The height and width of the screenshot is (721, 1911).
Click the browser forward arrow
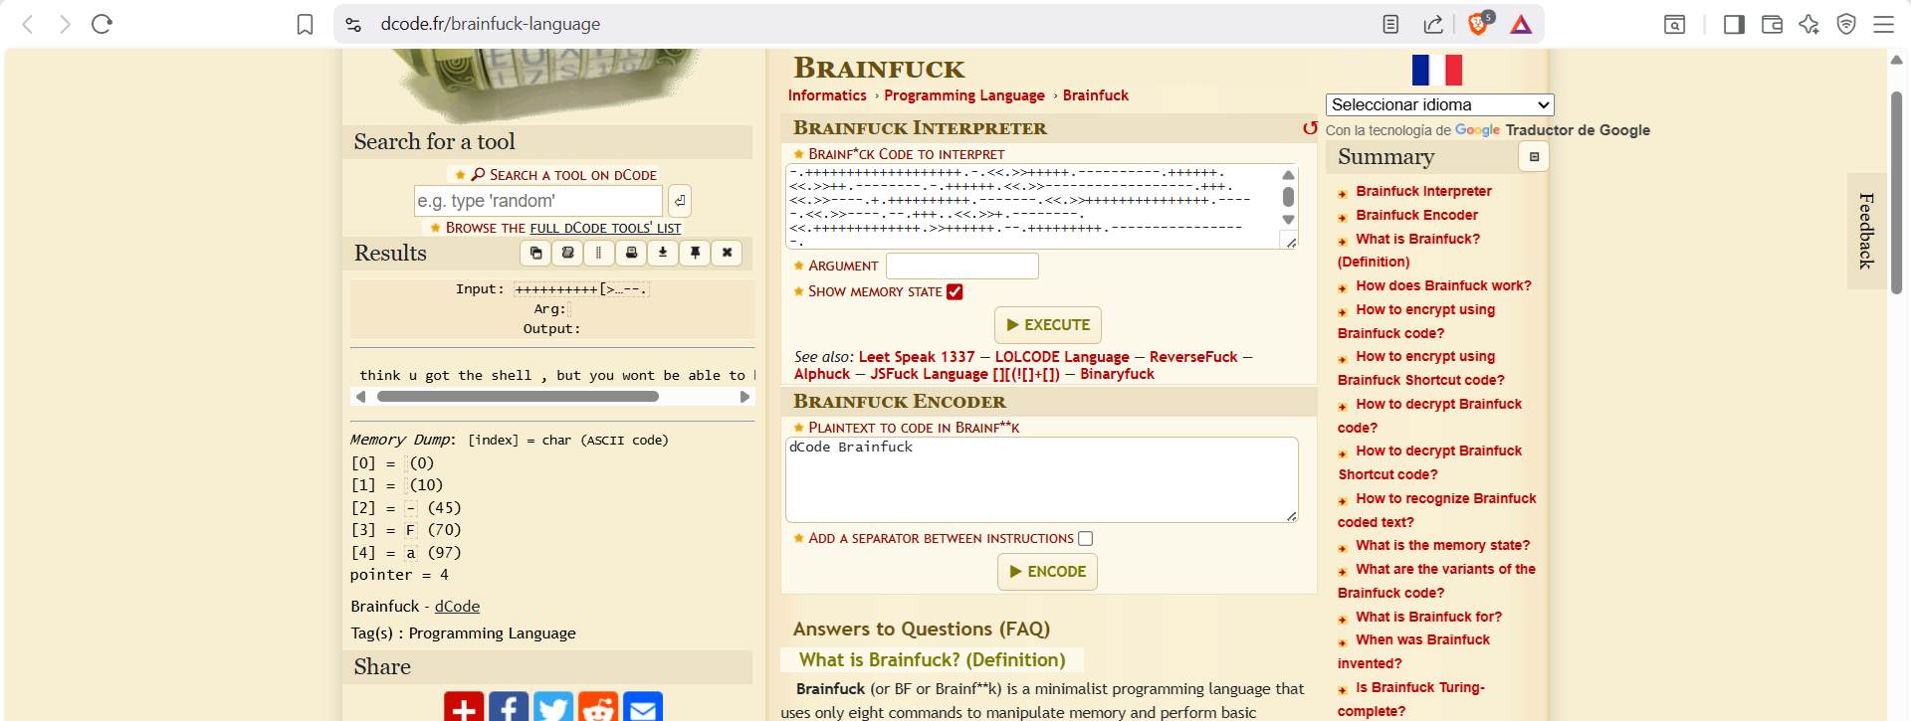tap(65, 24)
